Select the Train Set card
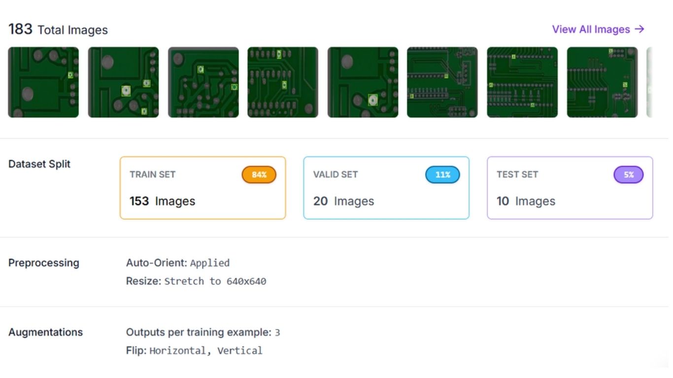The height and width of the screenshot is (378, 673). tap(202, 188)
